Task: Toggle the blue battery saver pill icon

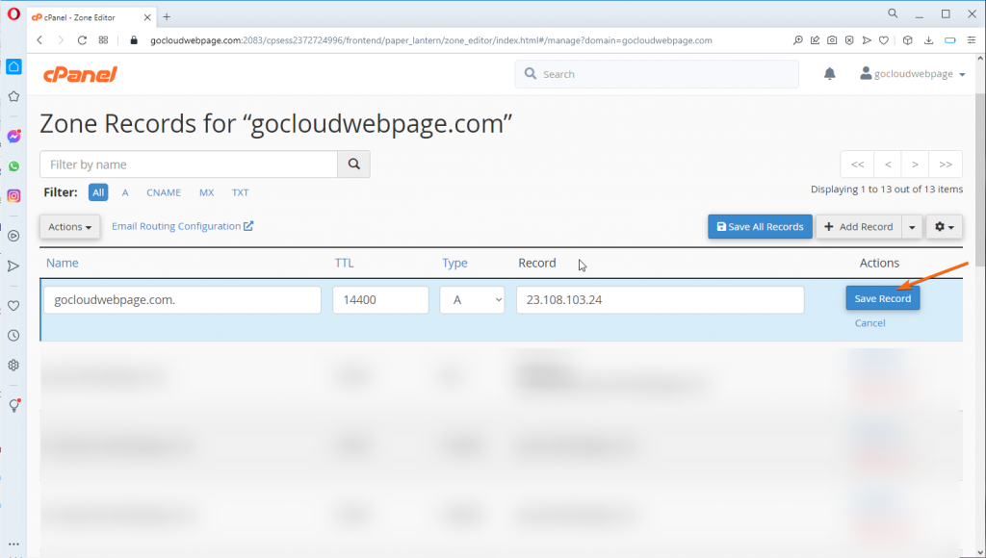Action: pos(951,40)
